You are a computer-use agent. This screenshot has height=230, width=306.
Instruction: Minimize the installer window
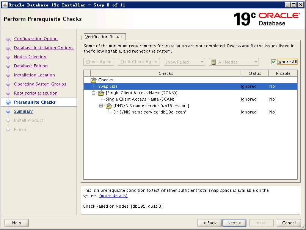click(x=287, y=5)
